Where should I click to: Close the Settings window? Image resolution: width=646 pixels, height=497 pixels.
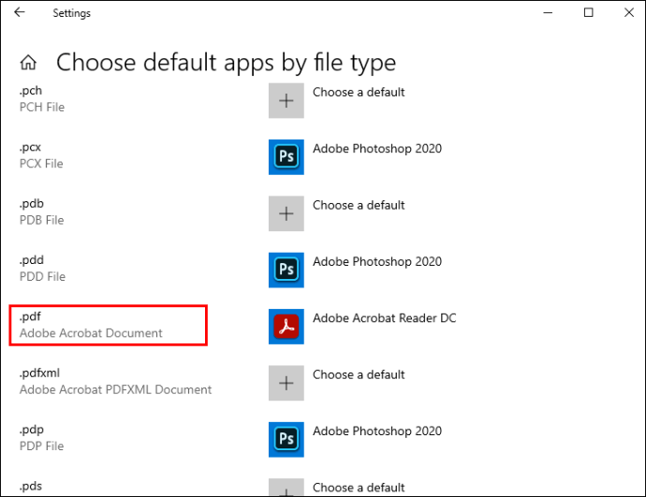point(629,13)
